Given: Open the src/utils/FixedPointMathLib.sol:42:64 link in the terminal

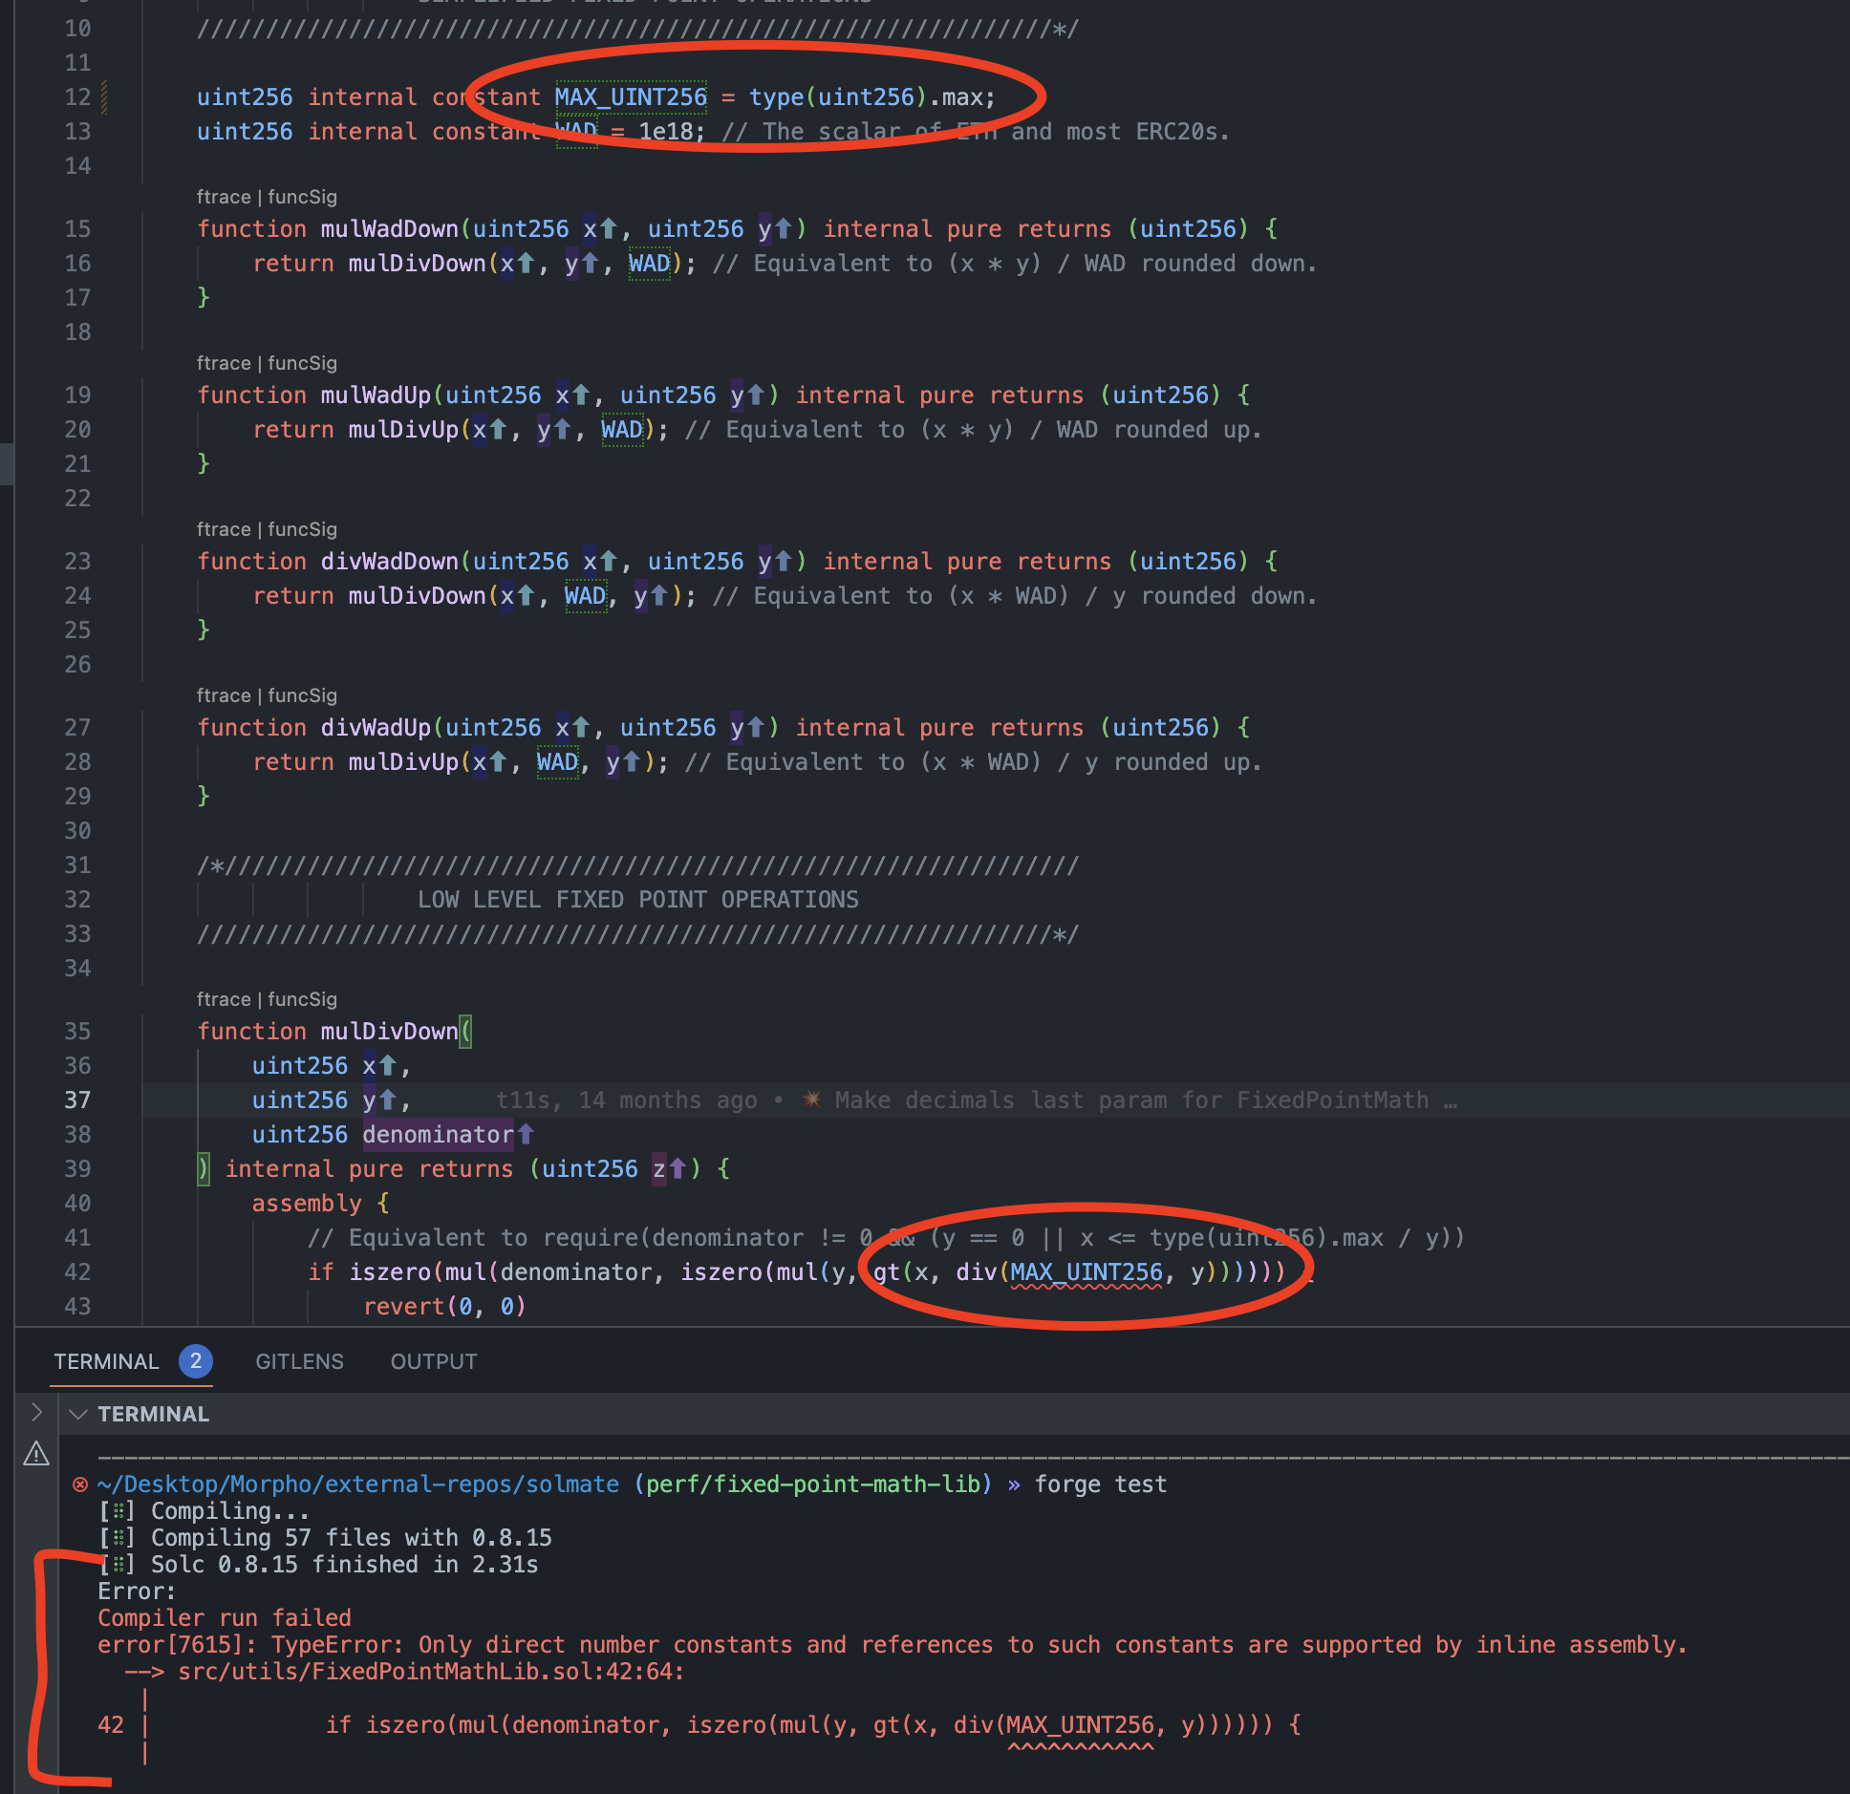Looking at the screenshot, I should pyautogui.click(x=430, y=1672).
